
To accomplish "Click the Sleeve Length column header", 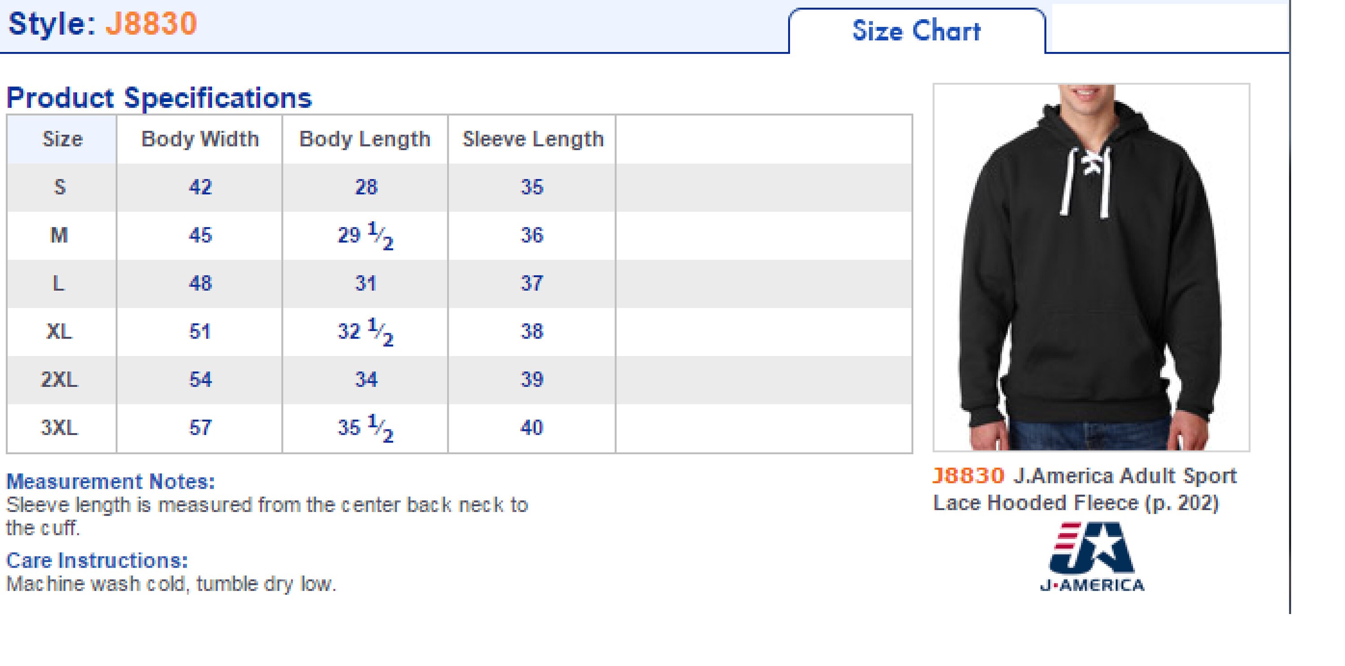I will 533,139.
